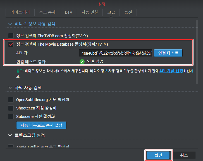Open the 사용 권한 tab

pyautogui.click(x=90, y=12)
